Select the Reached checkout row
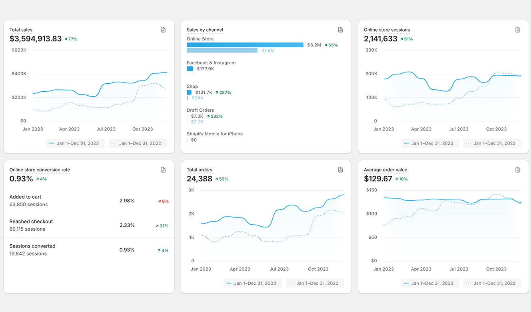 [89, 225]
